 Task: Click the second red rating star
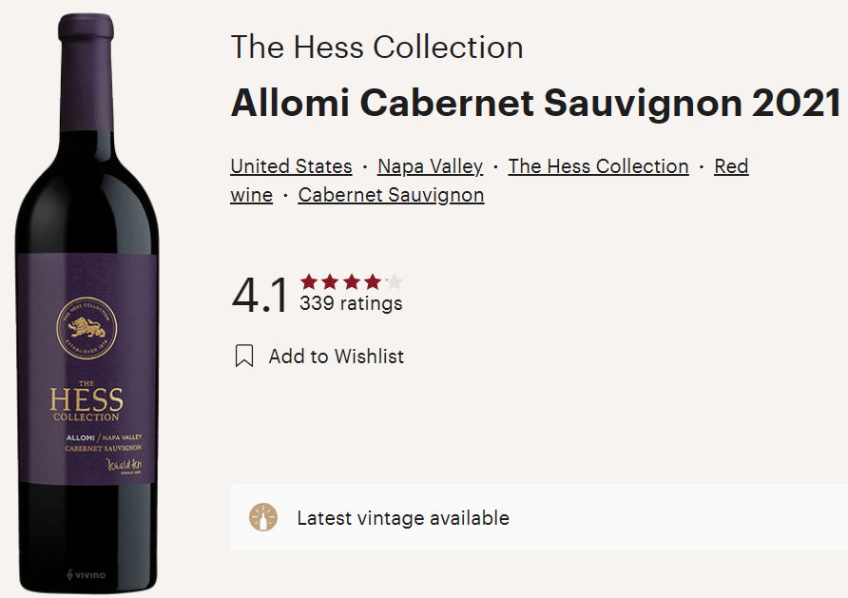330,281
